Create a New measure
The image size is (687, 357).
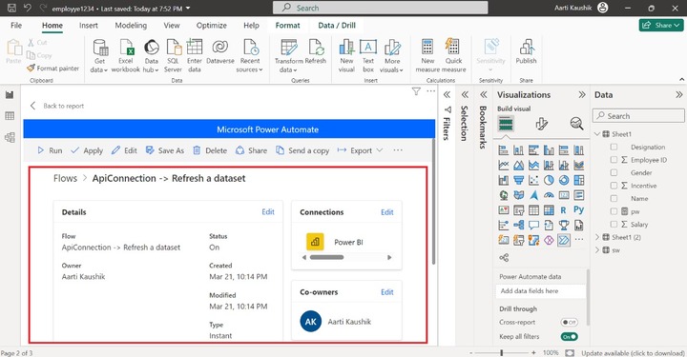tap(427, 56)
